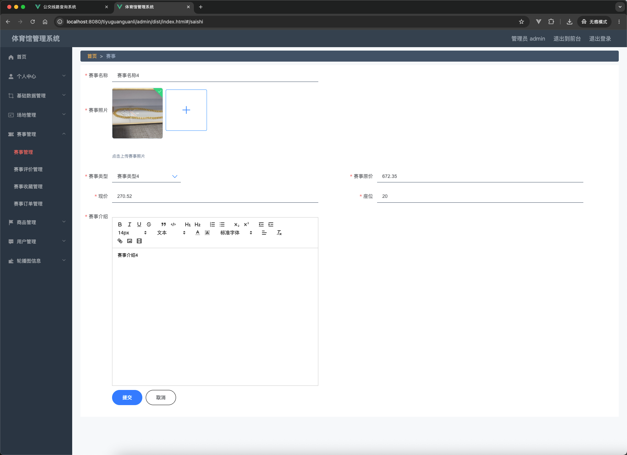The width and height of the screenshot is (627, 455).
Task: Expand 用户管理 sidebar menu
Action: pos(36,242)
